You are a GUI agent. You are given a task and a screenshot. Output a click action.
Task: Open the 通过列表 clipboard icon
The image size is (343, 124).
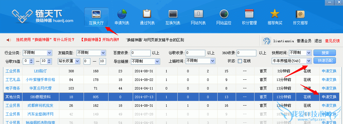147,14
